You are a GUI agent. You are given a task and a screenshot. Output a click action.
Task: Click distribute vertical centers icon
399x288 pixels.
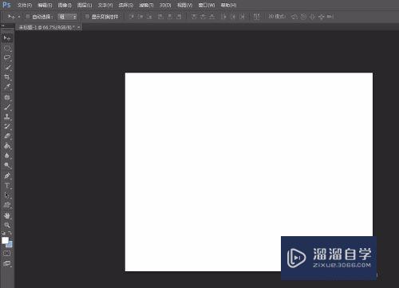(x=203, y=17)
